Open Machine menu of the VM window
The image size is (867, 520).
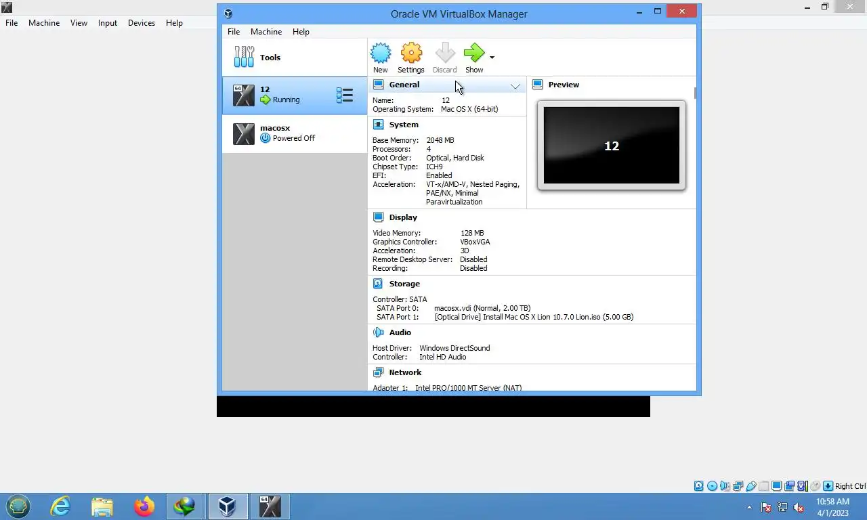44,23
